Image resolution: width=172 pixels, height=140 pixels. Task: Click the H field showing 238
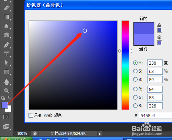155,63
